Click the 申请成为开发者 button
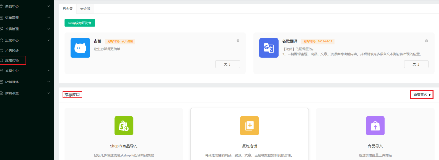The image size is (439, 160). click(80, 23)
